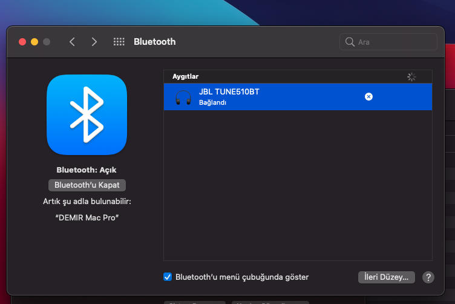The height and width of the screenshot is (304, 455).
Task: Click the Aygıtlar list header
Action: (185, 77)
